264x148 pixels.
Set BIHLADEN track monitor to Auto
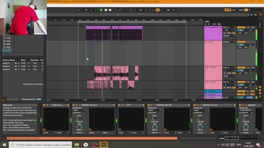click(x=229, y=33)
